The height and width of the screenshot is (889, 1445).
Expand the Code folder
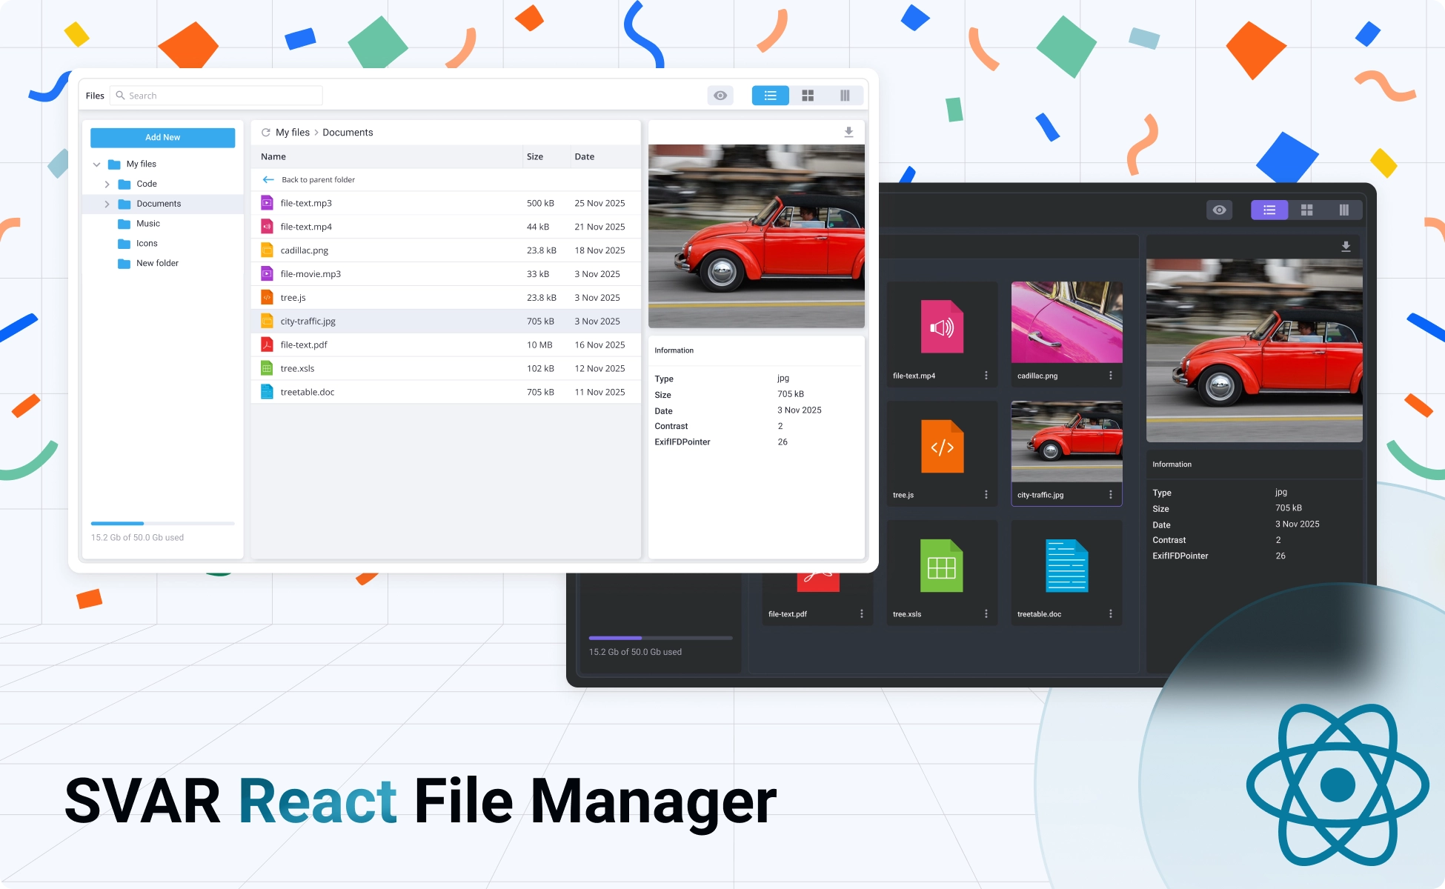pyautogui.click(x=107, y=184)
